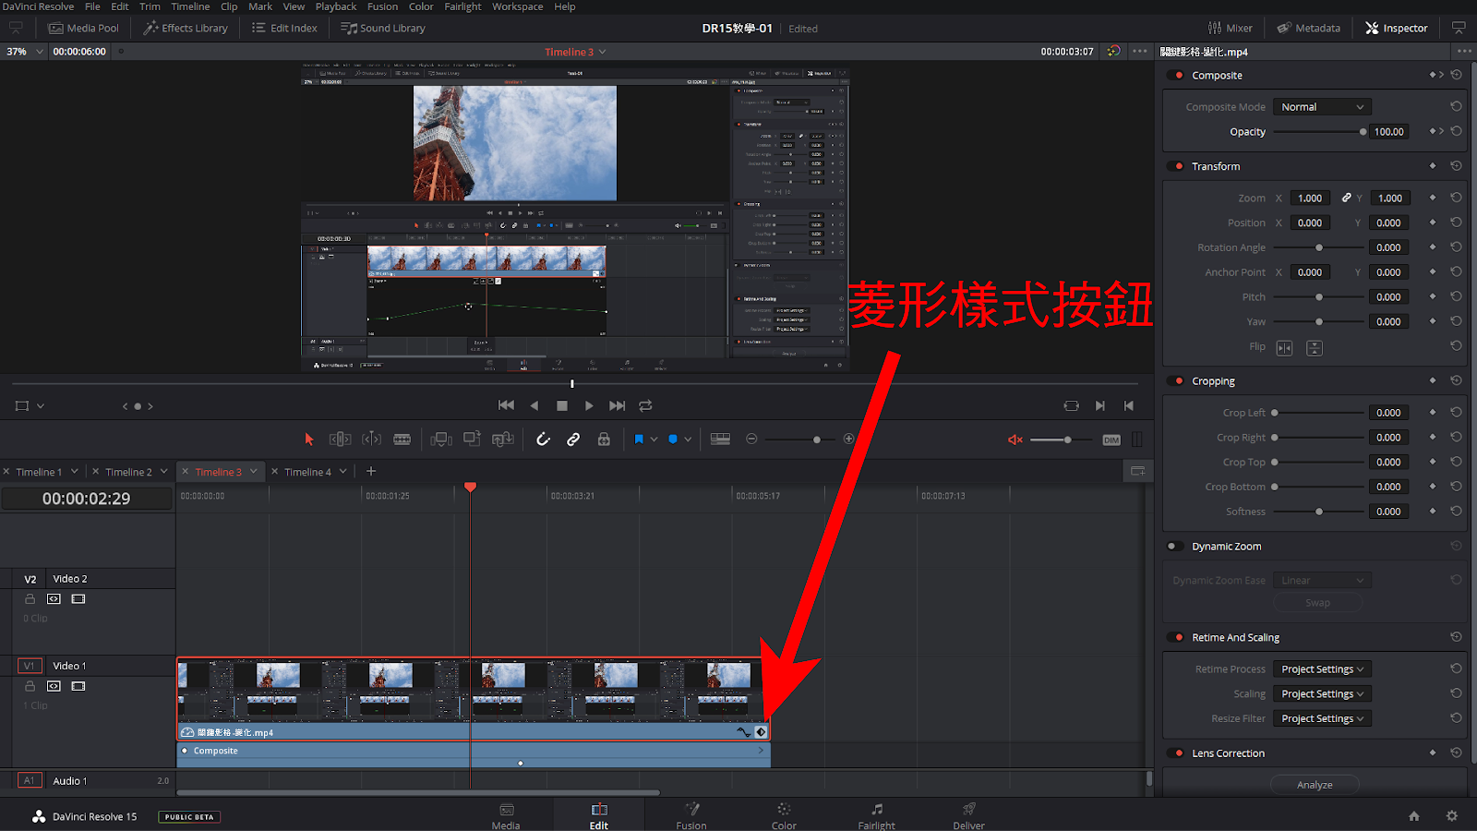
Task: Add a blue marker on the timeline
Action: [x=673, y=440]
